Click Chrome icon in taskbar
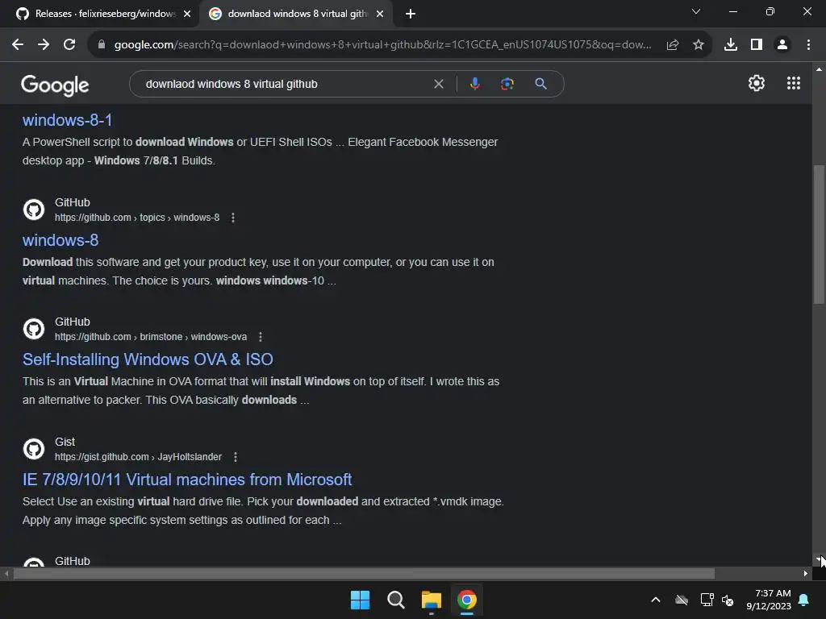826x619 pixels. (467, 600)
